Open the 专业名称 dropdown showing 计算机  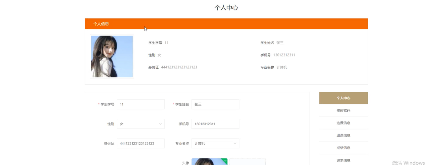[215, 143]
